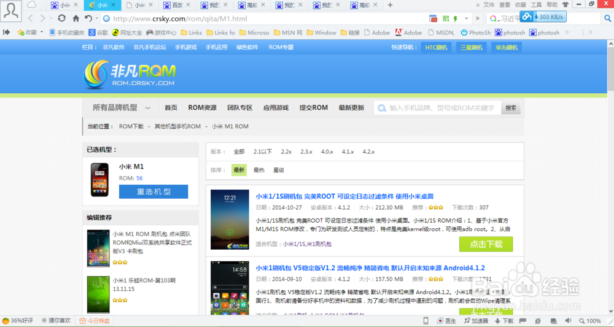Screen dimensions: 614x327
Task: Open address bar dropdown arrow
Action: pyautogui.click(x=466, y=18)
